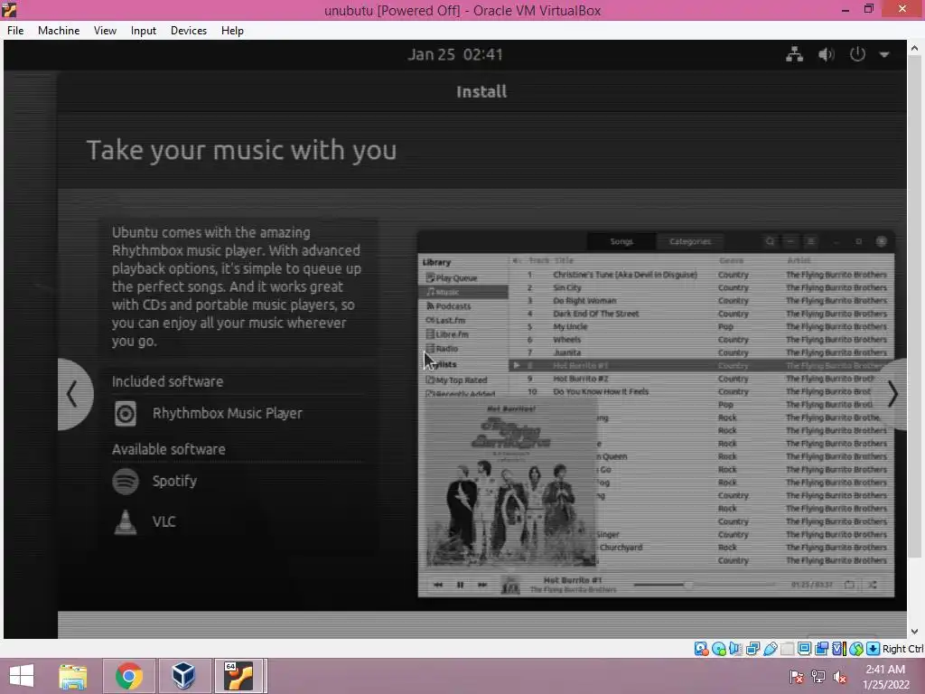Switch to Google Chrome on the taskbar
The width and height of the screenshot is (925, 694).
pos(128,676)
